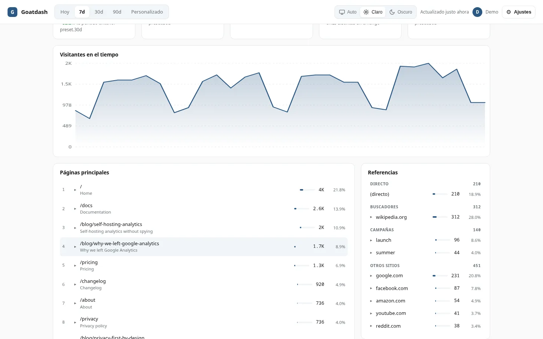Click the 312 bar for wikipedia.org
Viewport: 543px width, 339px height.
click(440, 217)
